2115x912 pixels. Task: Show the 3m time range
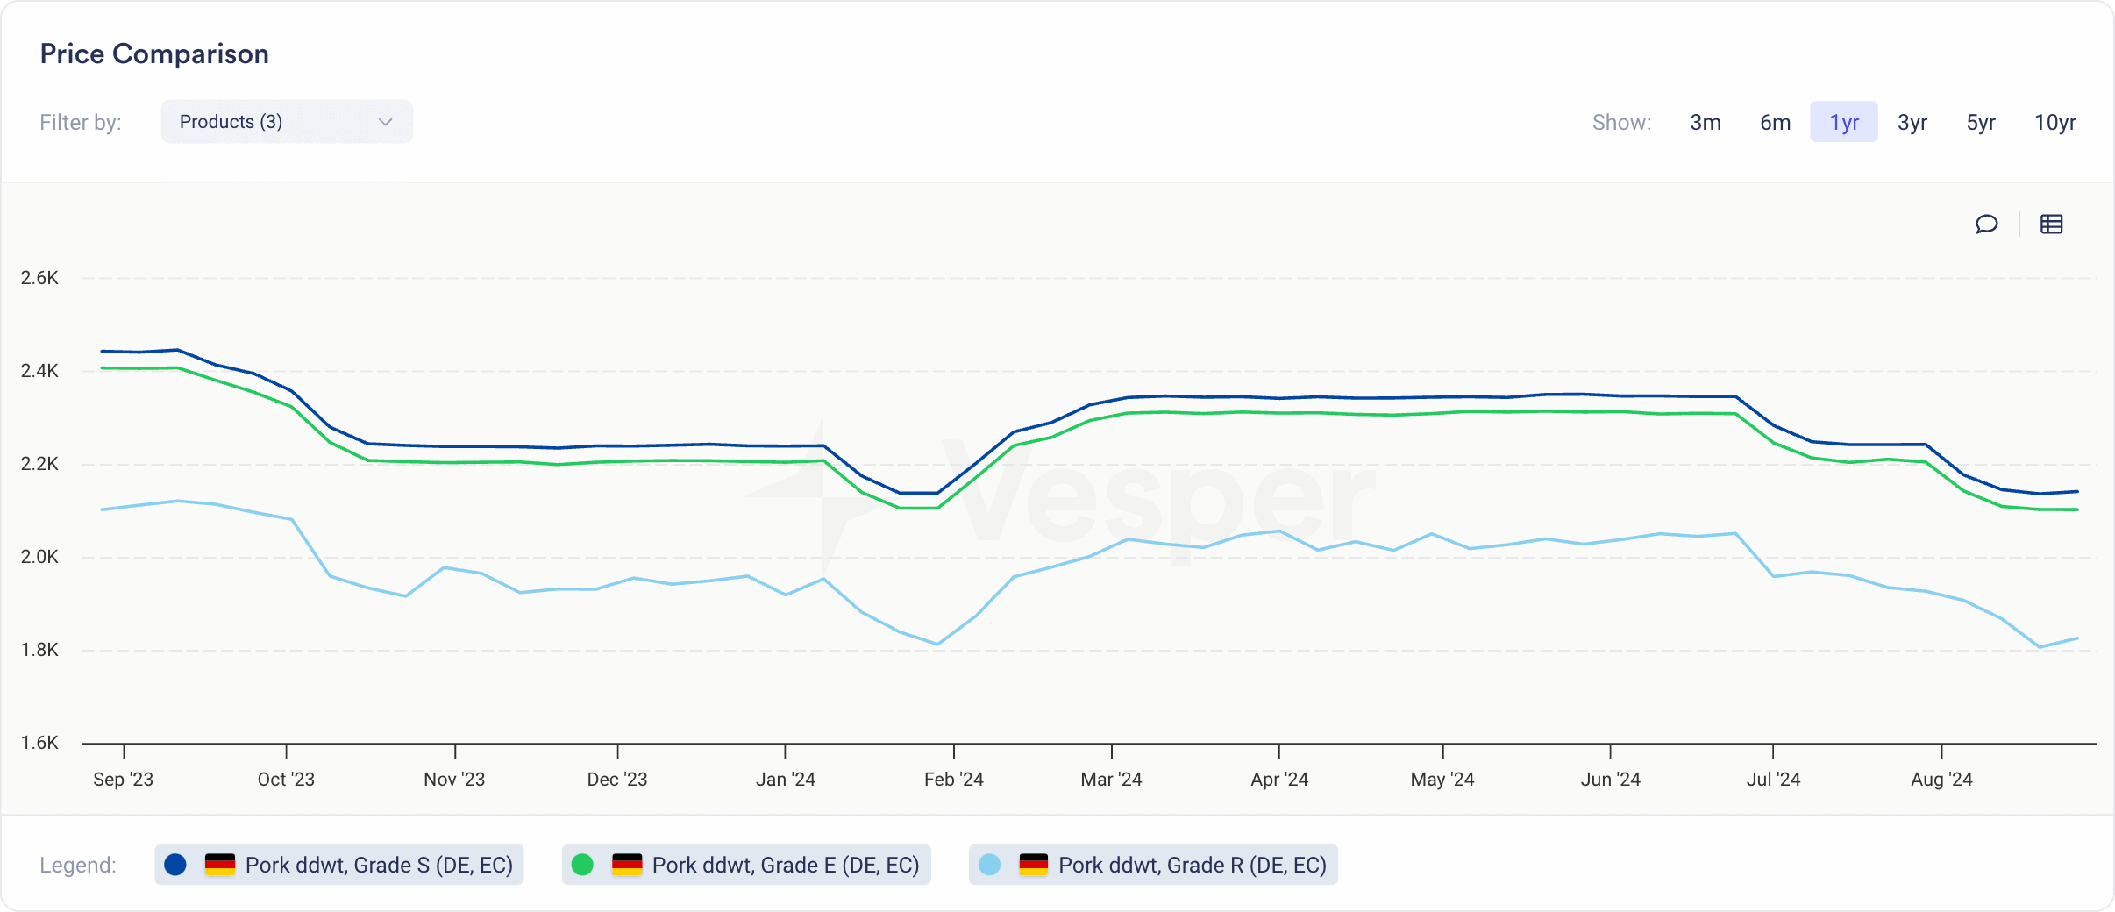click(x=1706, y=122)
